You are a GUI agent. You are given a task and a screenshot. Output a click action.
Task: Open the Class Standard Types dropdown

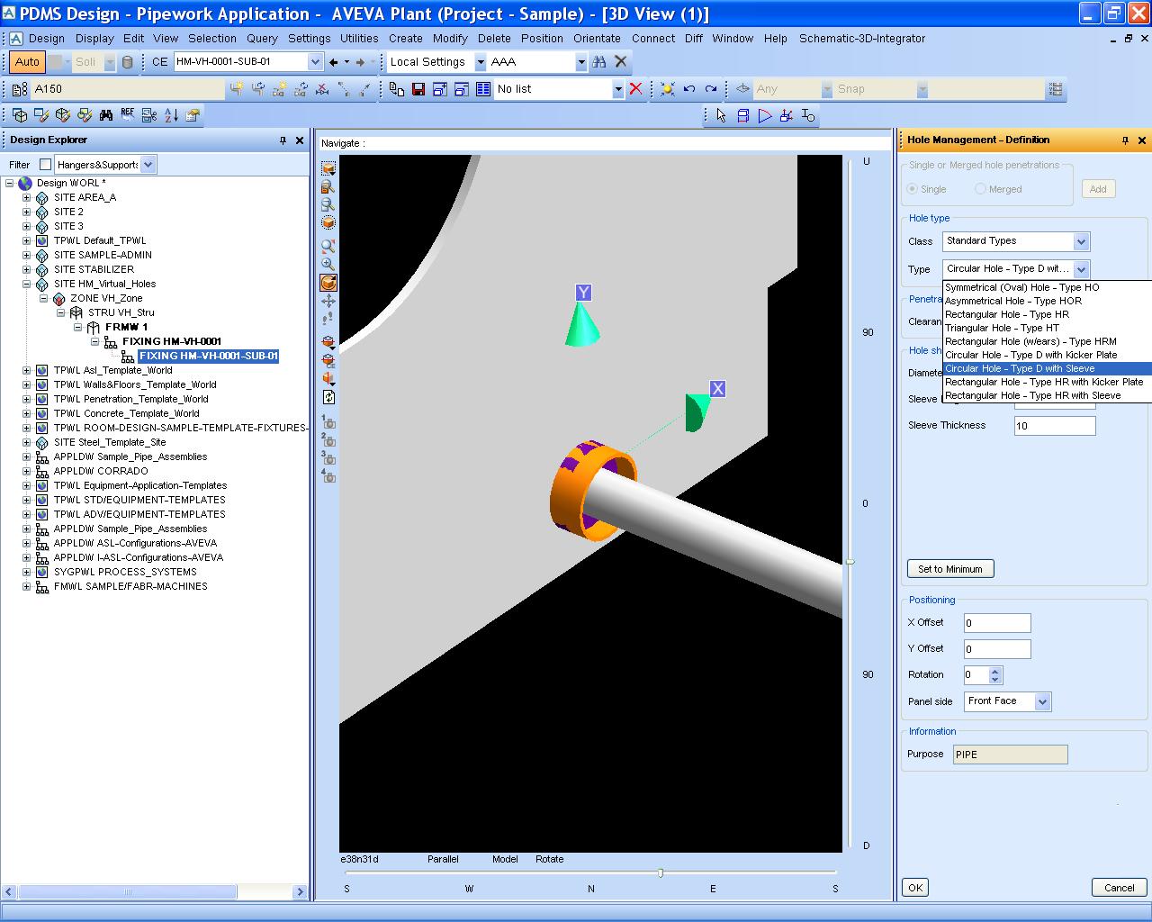point(1081,241)
